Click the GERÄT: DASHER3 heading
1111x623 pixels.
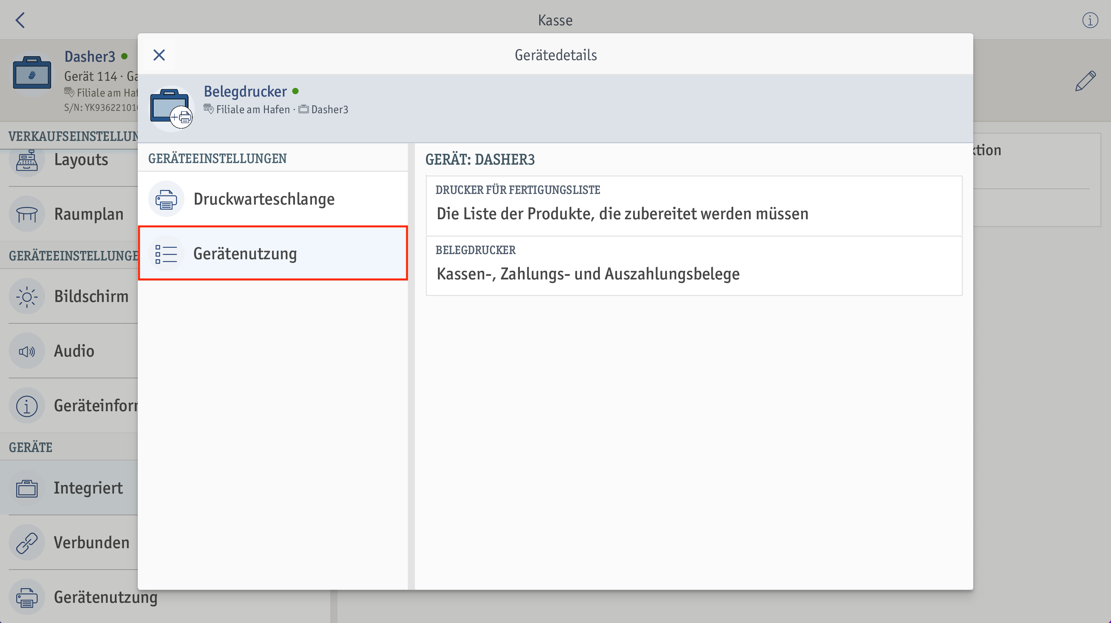(x=479, y=160)
